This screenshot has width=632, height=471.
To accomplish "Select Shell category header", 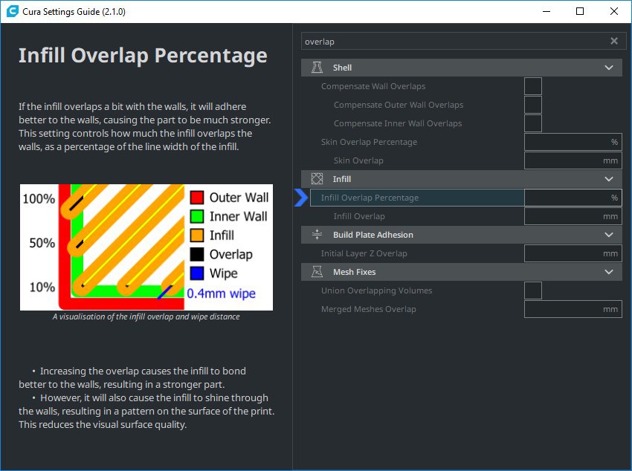I will [462, 68].
